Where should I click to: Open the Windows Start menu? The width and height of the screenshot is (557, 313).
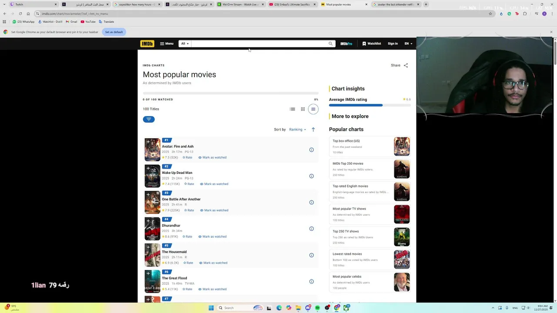(211, 308)
